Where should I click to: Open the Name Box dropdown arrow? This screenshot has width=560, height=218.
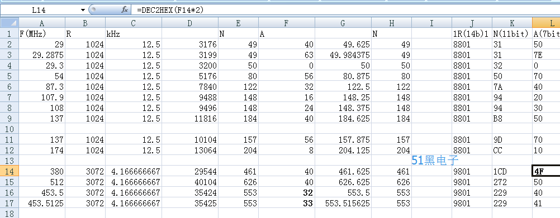tap(83, 10)
